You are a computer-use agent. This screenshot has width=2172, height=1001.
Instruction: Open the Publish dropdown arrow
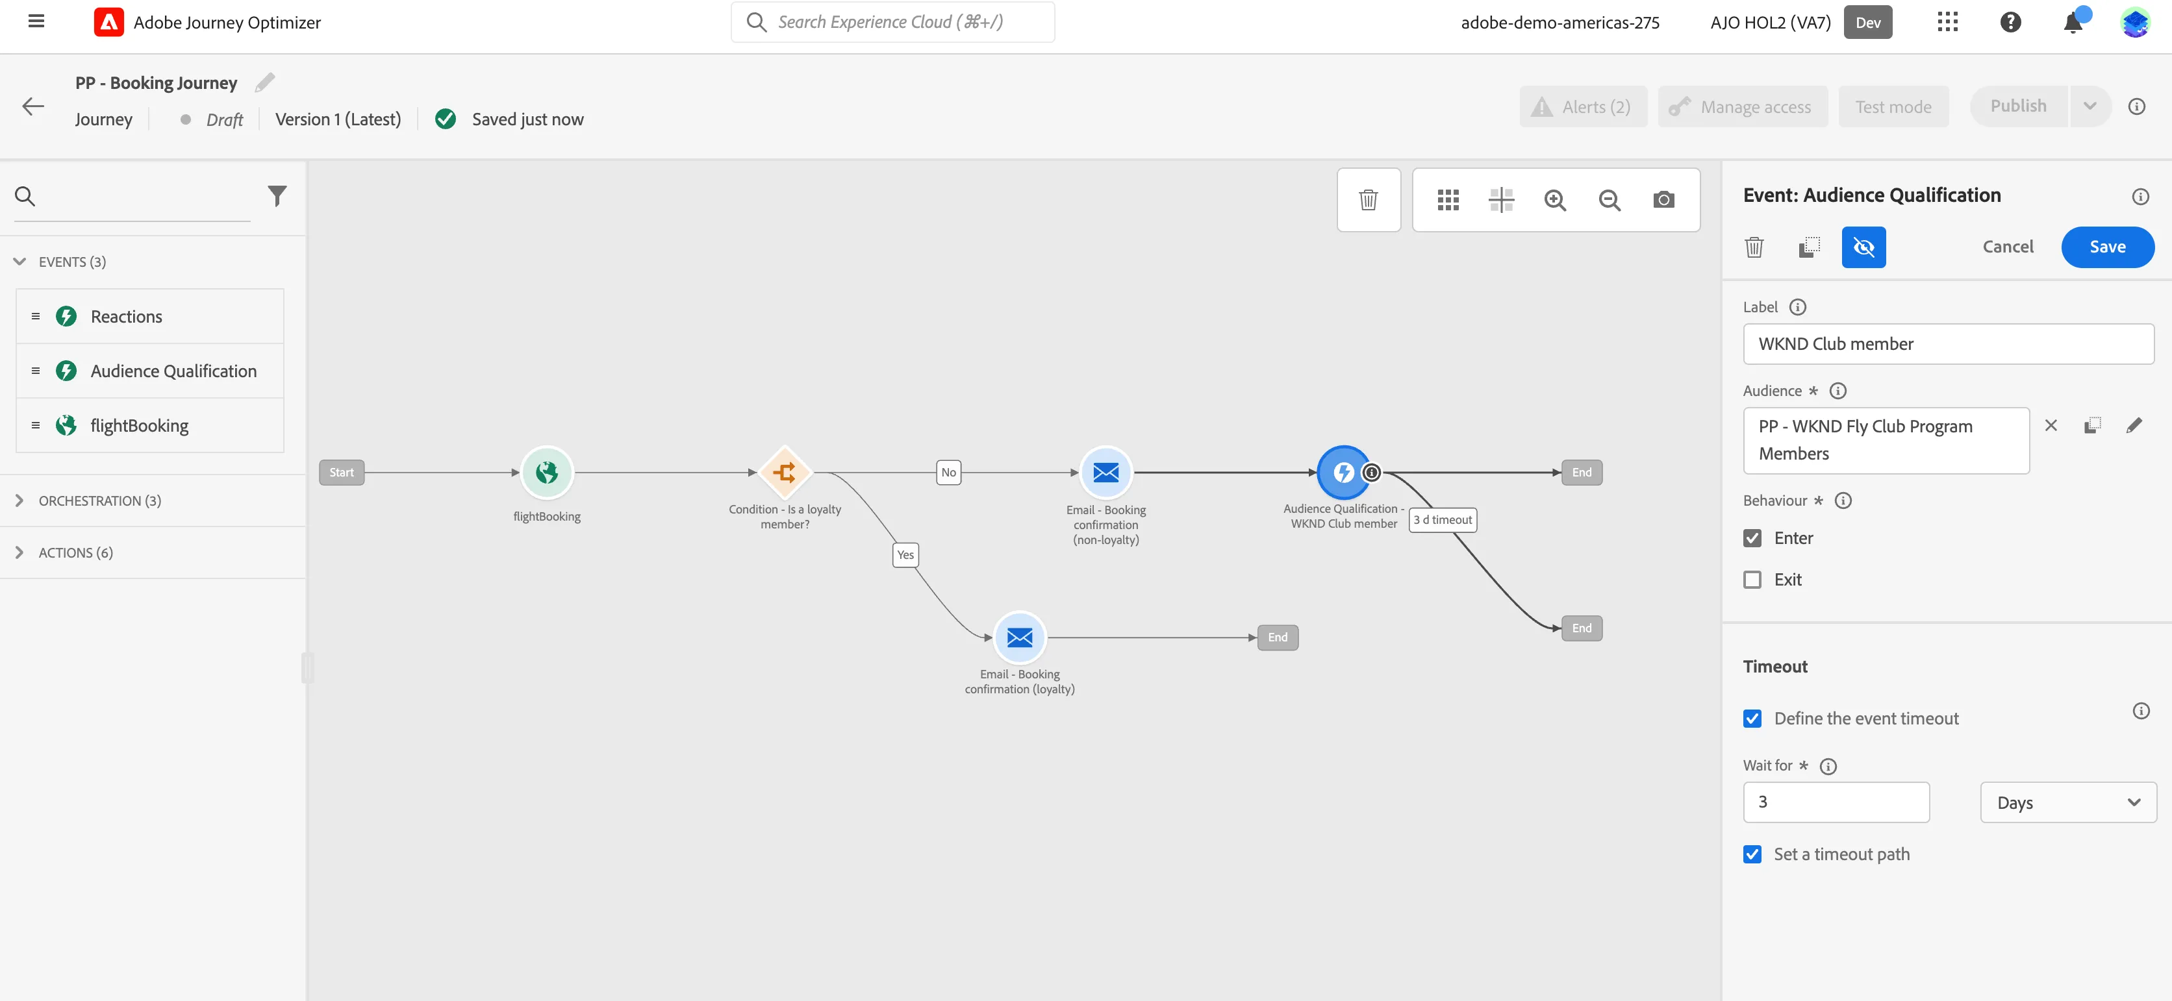(x=2090, y=106)
